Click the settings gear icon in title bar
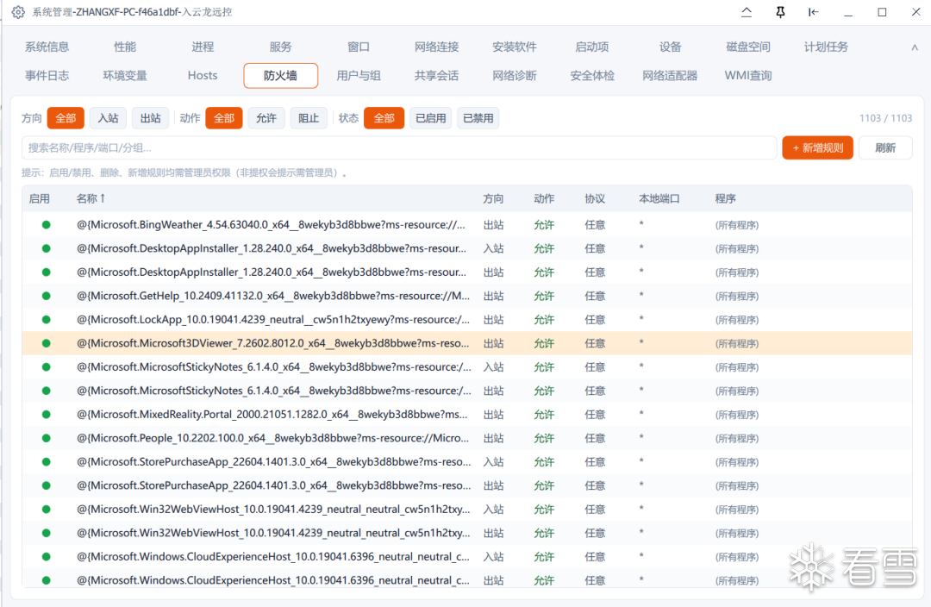The image size is (931, 607). pyautogui.click(x=18, y=12)
